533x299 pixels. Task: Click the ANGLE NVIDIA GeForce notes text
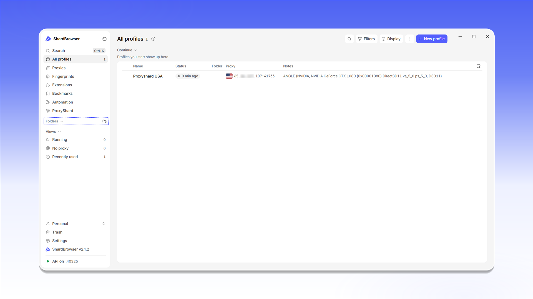pyautogui.click(x=362, y=76)
